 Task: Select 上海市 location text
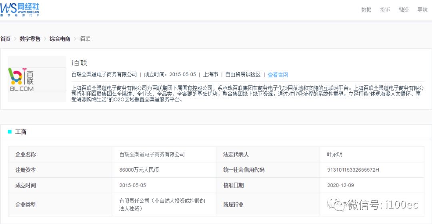(210, 75)
